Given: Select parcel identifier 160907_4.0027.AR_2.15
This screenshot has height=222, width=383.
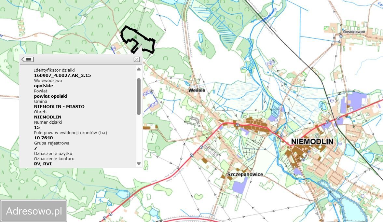Looking at the screenshot, I should coord(62,76).
